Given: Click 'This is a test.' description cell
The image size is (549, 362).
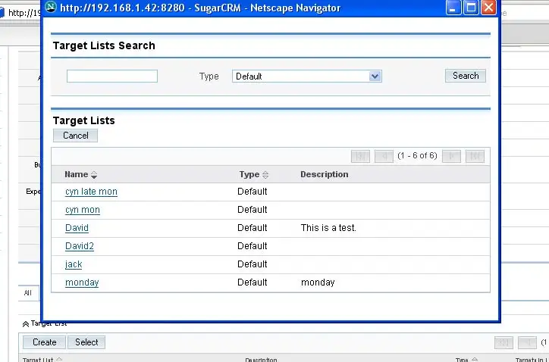Looking at the screenshot, I should [328, 228].
